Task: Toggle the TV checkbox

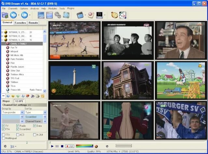Action: coord(4,126)
